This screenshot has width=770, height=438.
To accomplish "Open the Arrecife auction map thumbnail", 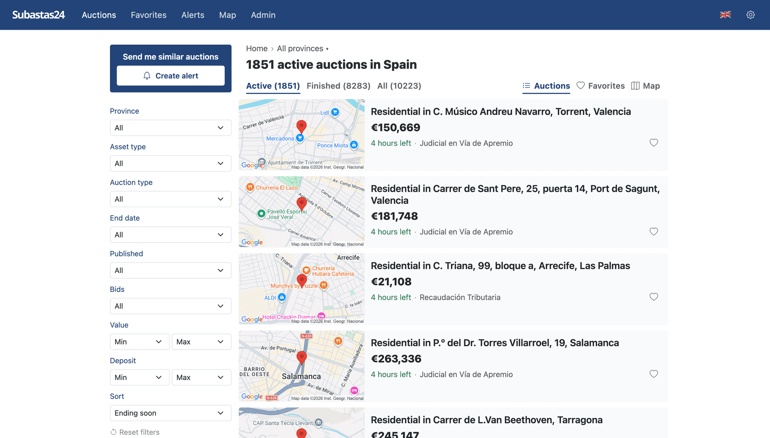I will [x=302, y=289].
